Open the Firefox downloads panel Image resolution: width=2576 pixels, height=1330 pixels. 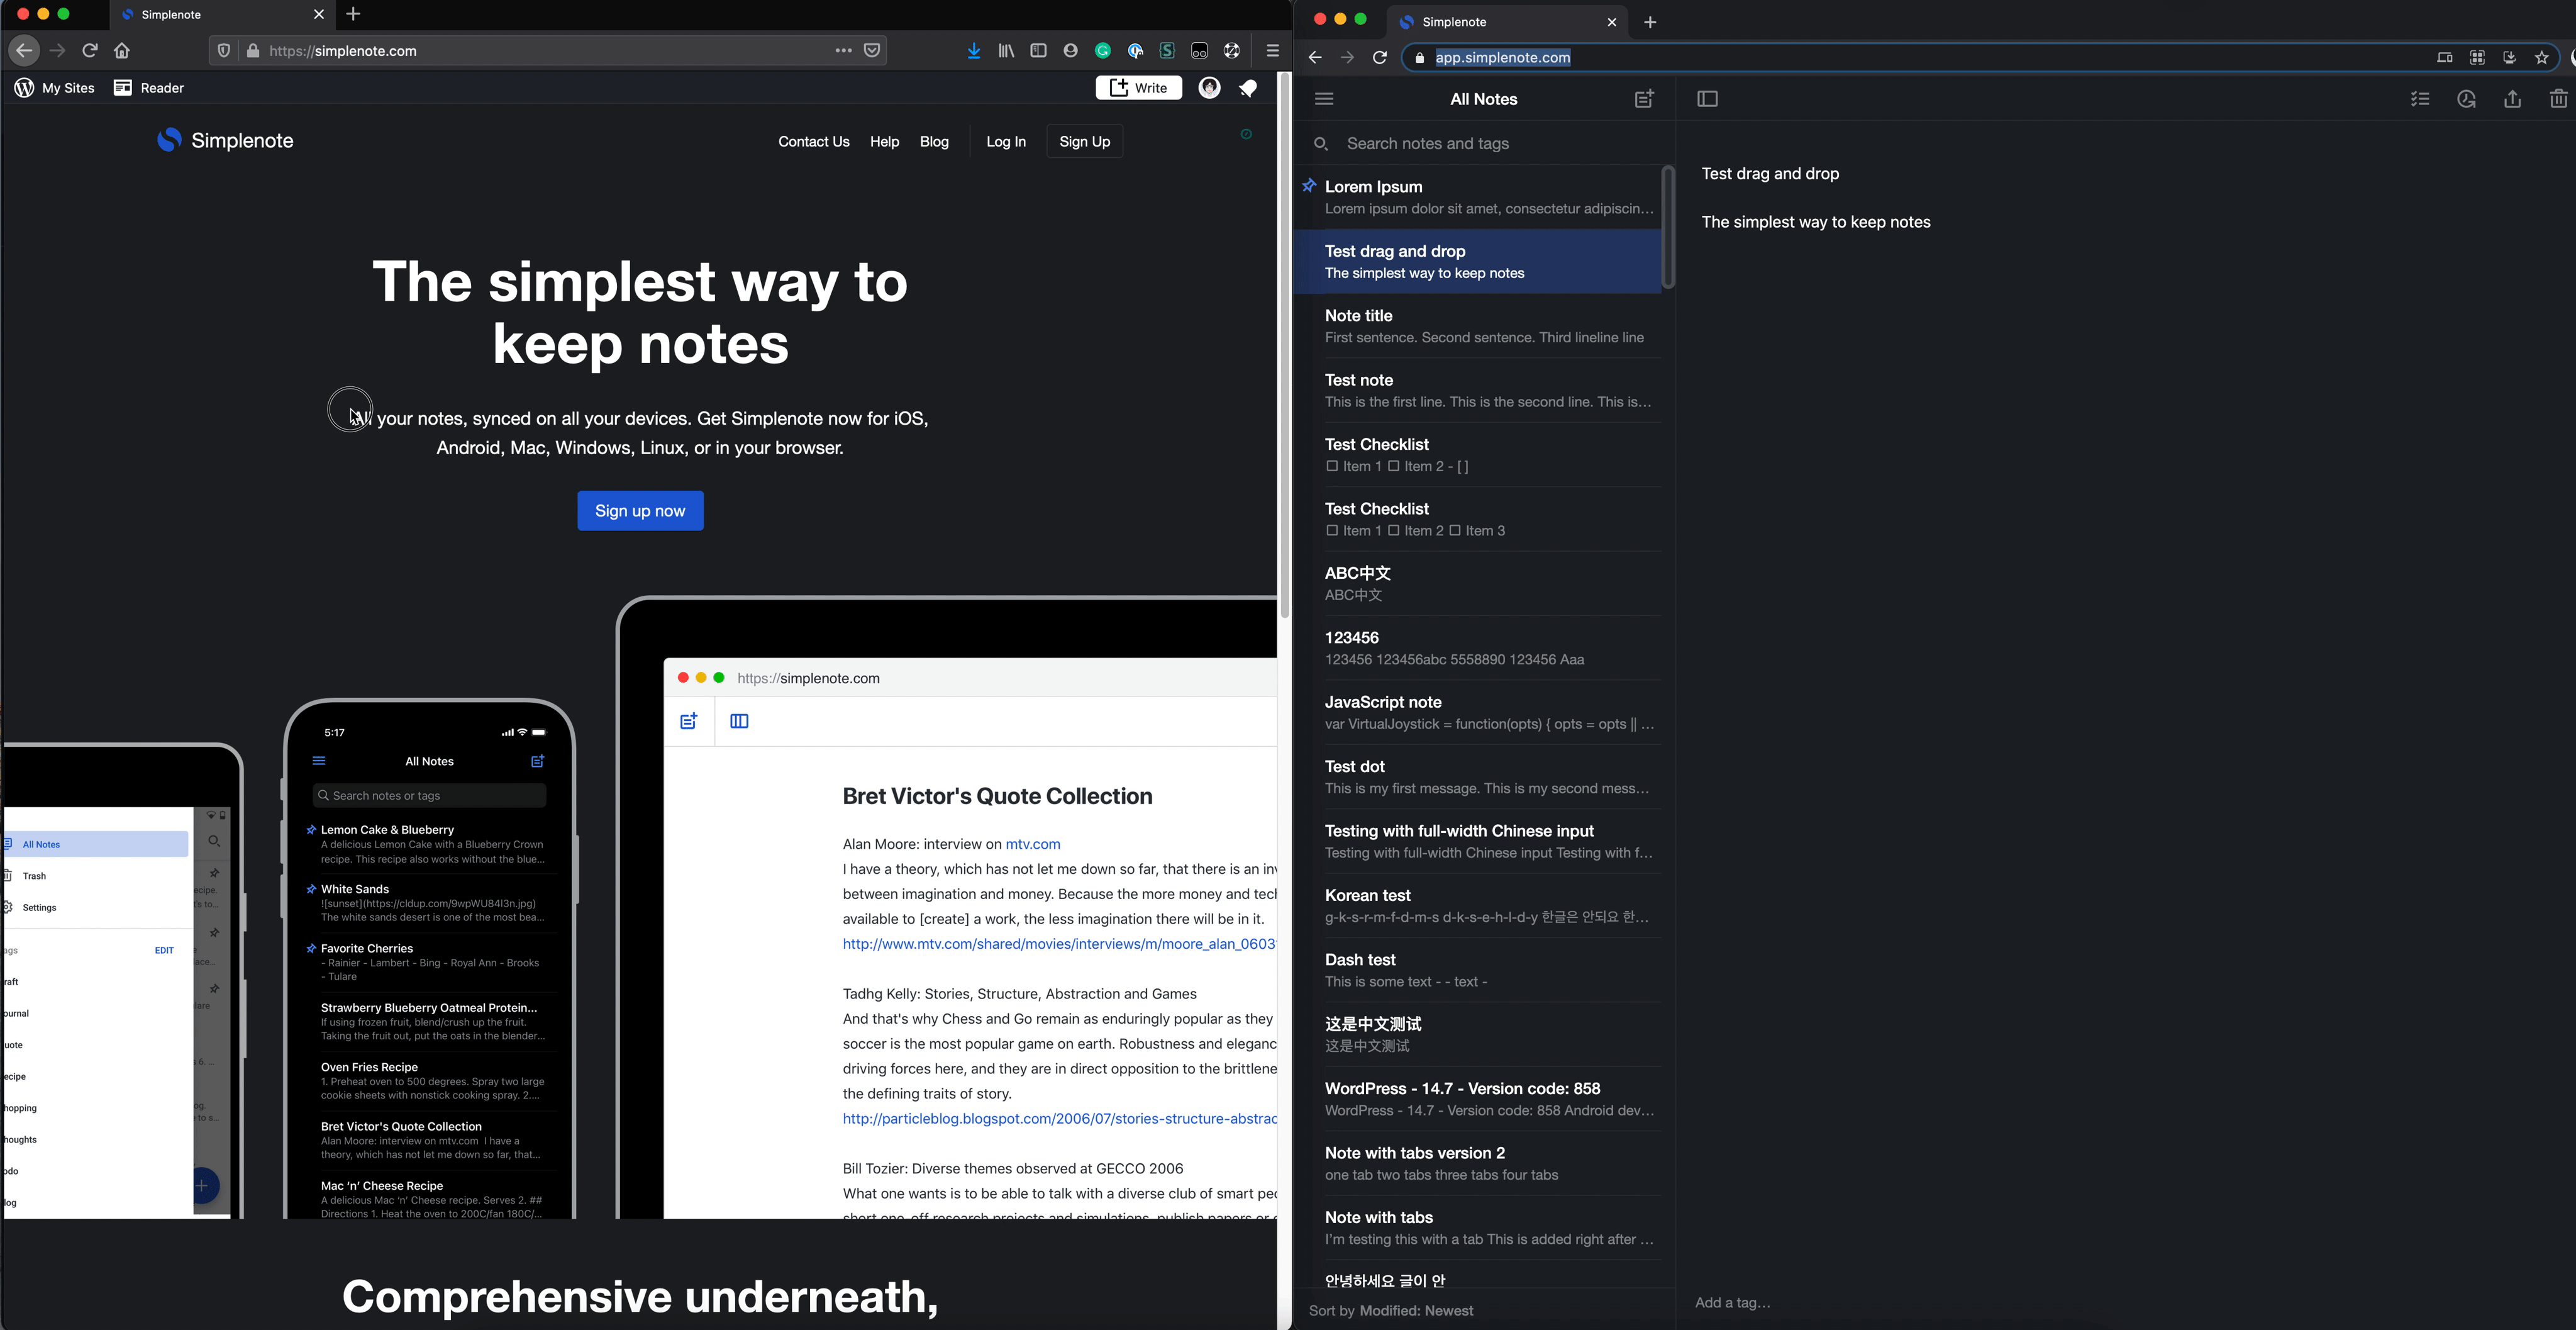[x=974, y=51]
